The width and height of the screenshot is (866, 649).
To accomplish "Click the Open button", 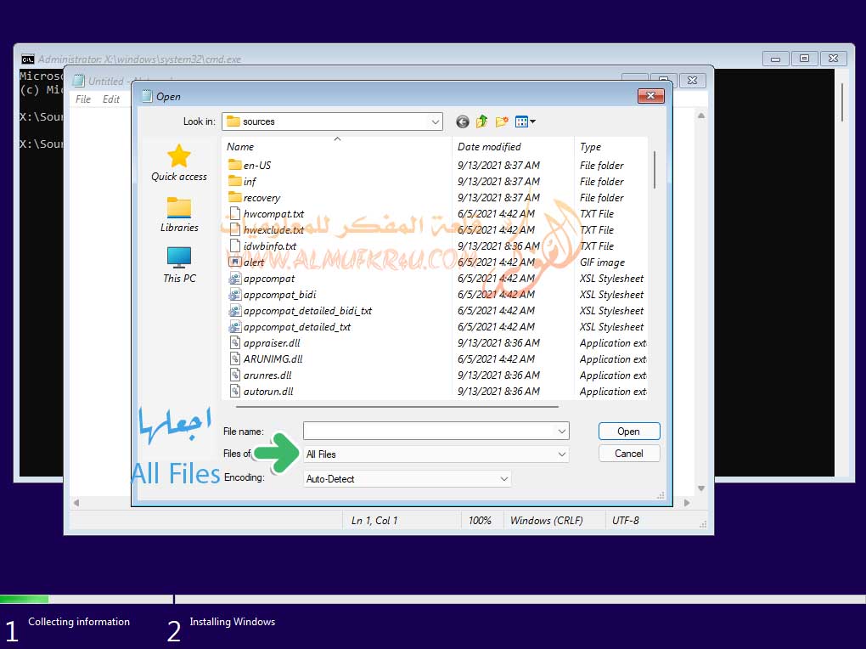I will tap(628, 432).
